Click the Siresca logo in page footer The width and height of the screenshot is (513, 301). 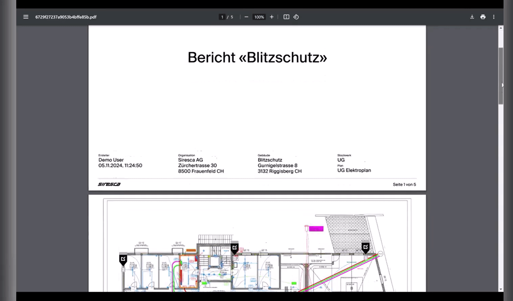pos(109,184)
